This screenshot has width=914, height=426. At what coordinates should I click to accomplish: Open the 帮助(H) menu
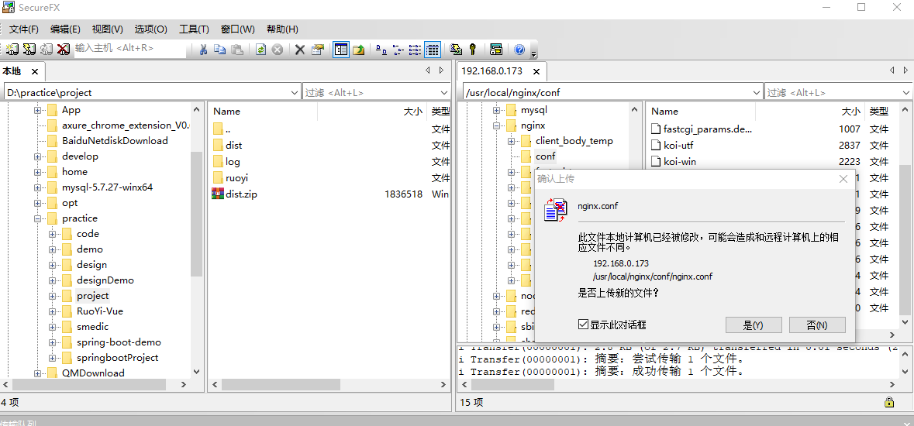point(282,29)
